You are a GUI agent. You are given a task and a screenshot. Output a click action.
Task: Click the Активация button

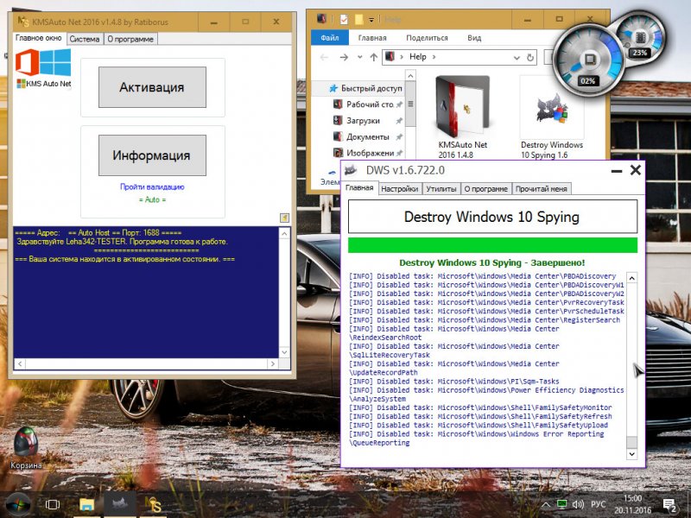[152, 87]
